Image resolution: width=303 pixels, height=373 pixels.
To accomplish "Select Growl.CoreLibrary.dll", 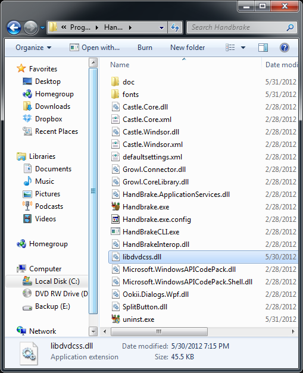I will pyautogui.click(x=155, y=182).
